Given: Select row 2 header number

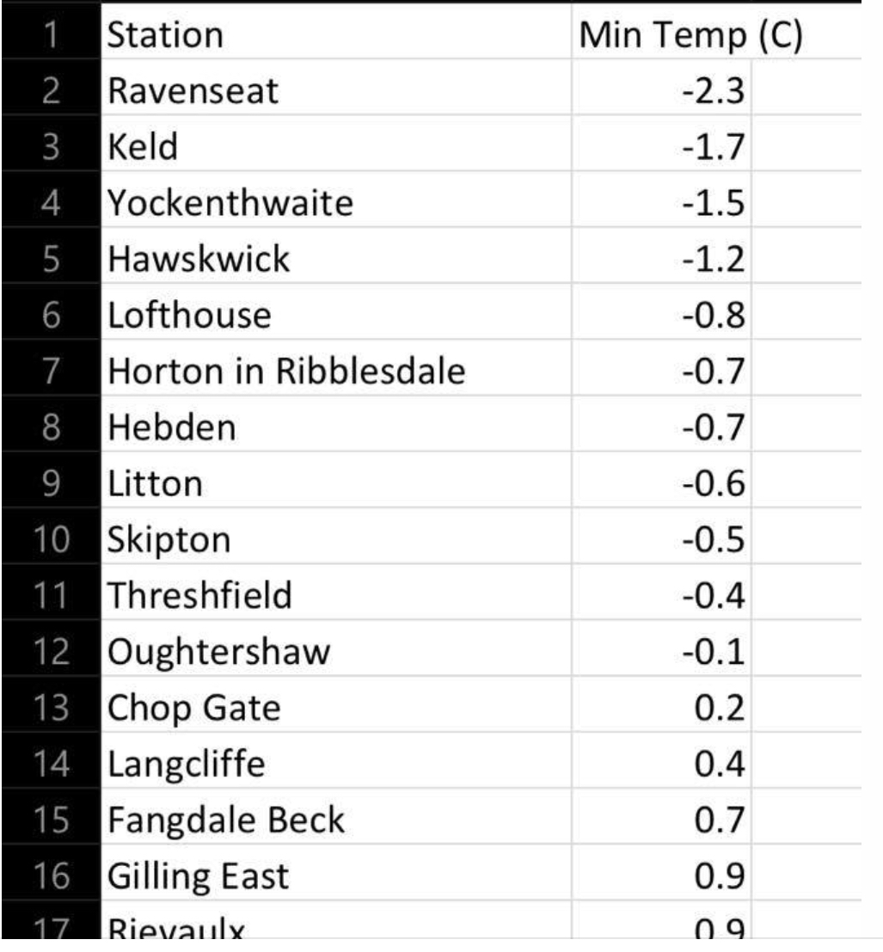Looking at the screenshot, I should click(50, 91).
